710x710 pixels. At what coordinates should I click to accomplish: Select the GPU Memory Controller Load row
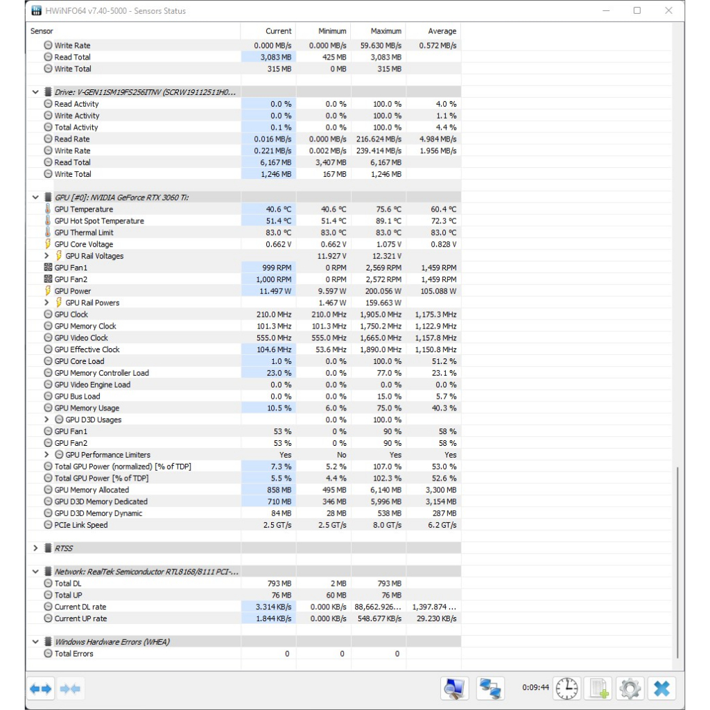[244, 372]
